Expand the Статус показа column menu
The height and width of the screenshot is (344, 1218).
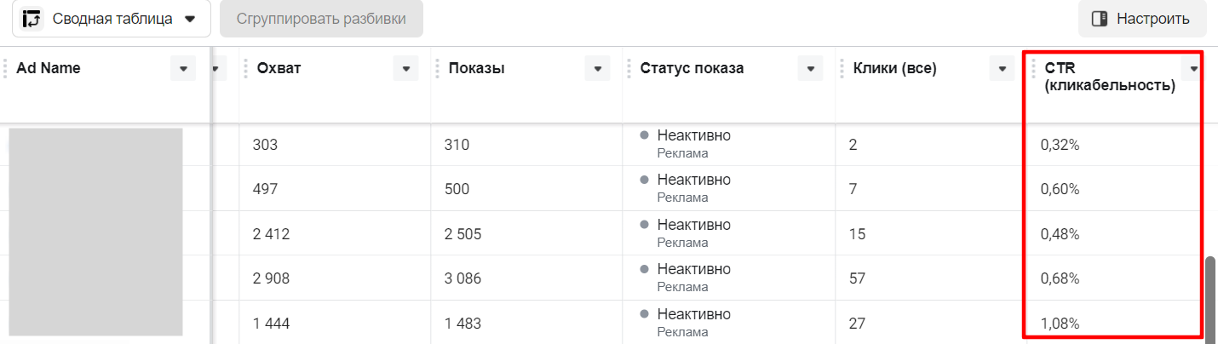pyautogui.click(x=810, y=69)
